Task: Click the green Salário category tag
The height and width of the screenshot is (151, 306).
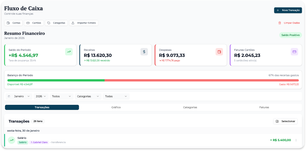Action: click(23, 142)
